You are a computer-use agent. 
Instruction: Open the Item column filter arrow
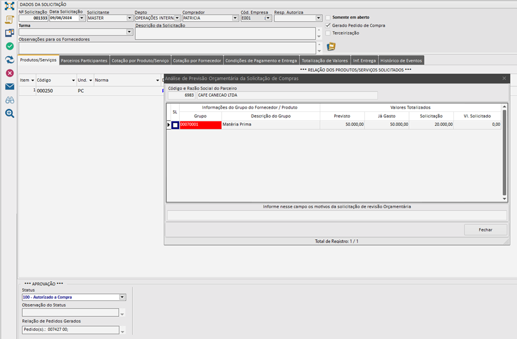pos(33,80)
